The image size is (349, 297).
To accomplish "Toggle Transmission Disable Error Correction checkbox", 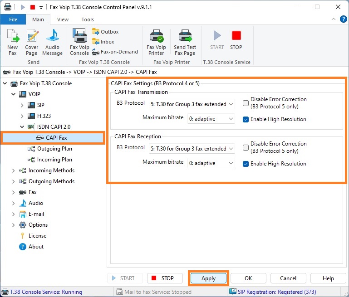I will (x=246, y=103).
